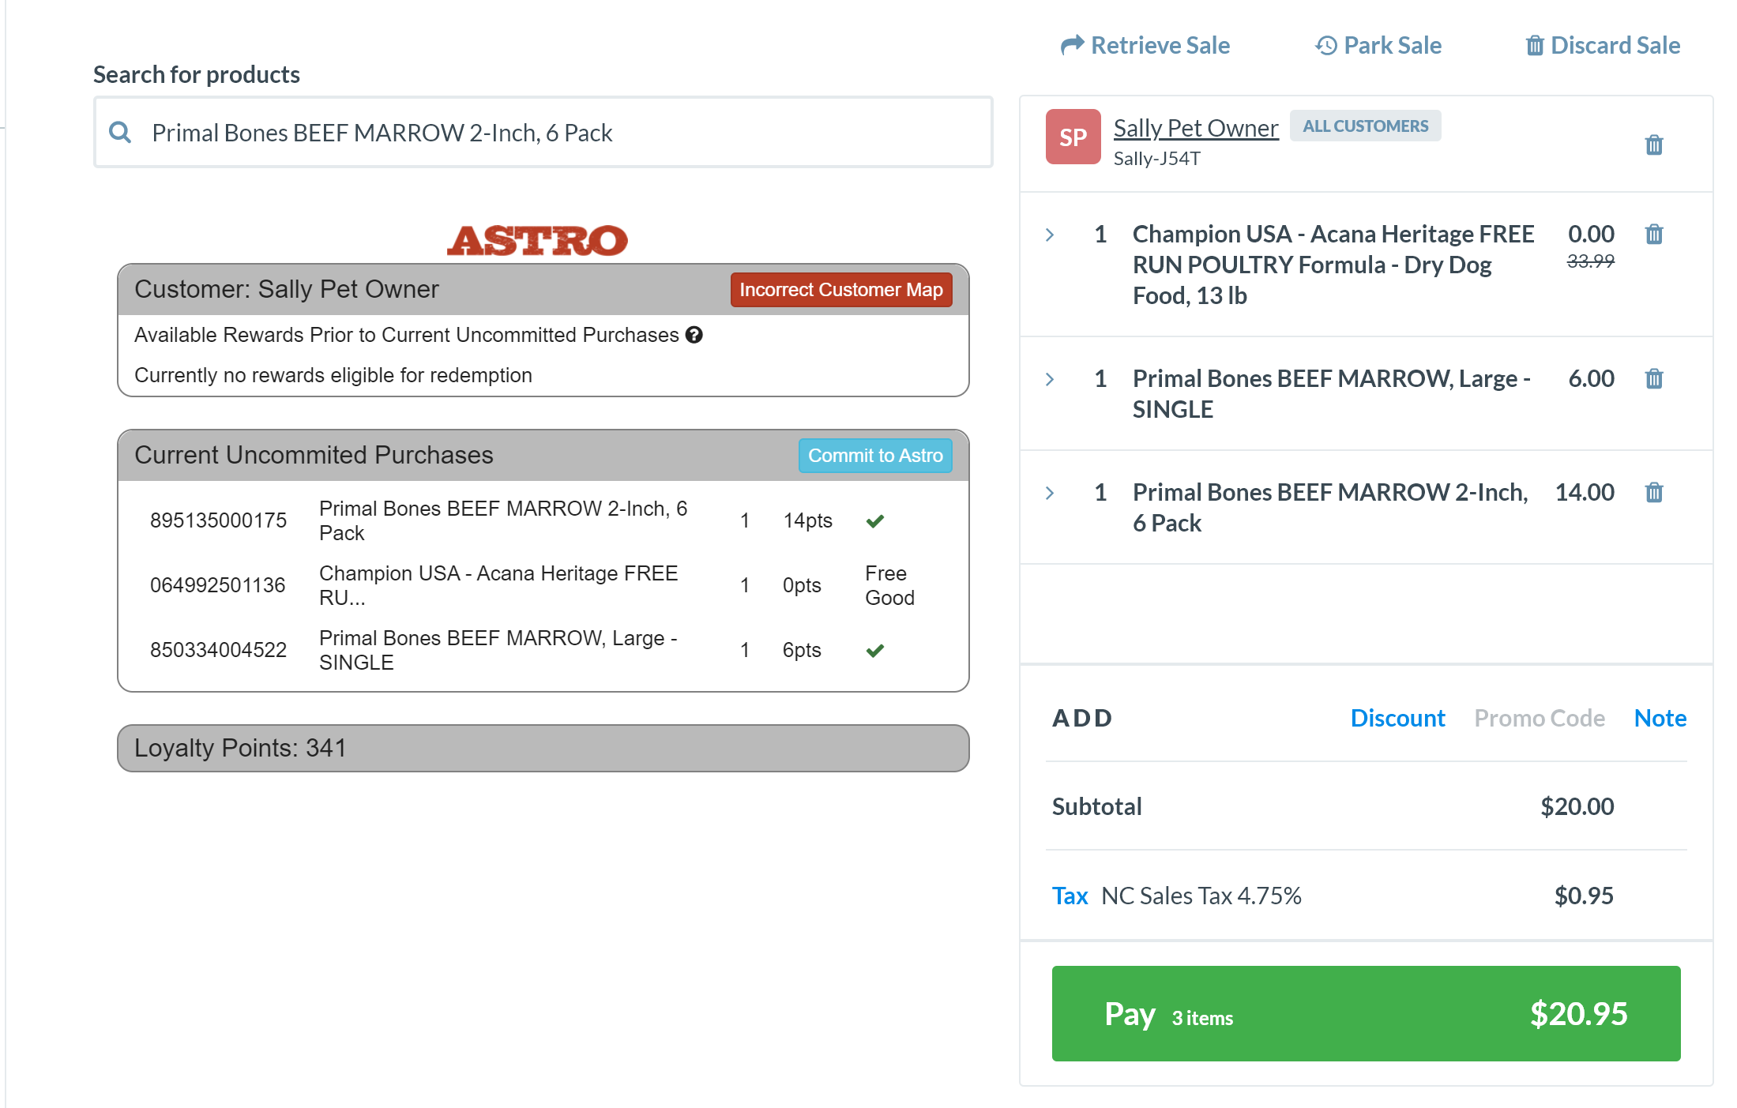Viewport: 1737px width, 1108px height.
Task: Click the Discard Sale trash icon
Action: [1534, 45]
